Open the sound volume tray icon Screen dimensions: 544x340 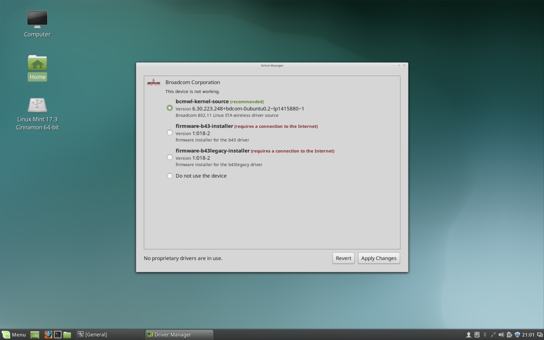(501, 335)
